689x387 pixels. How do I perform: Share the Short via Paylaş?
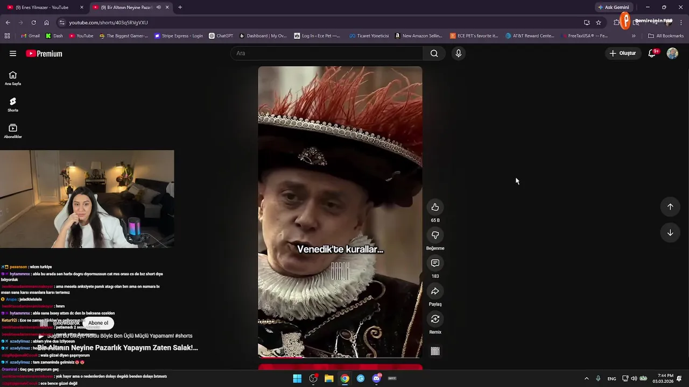pyautogui.click(x=435, y=291)
